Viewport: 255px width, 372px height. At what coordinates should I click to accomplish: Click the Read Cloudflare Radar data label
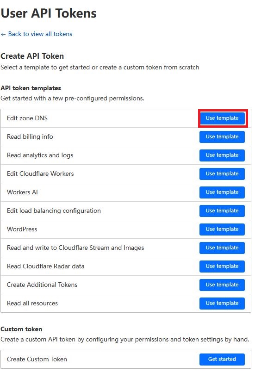pyautogui.click(x=45, y=266)
